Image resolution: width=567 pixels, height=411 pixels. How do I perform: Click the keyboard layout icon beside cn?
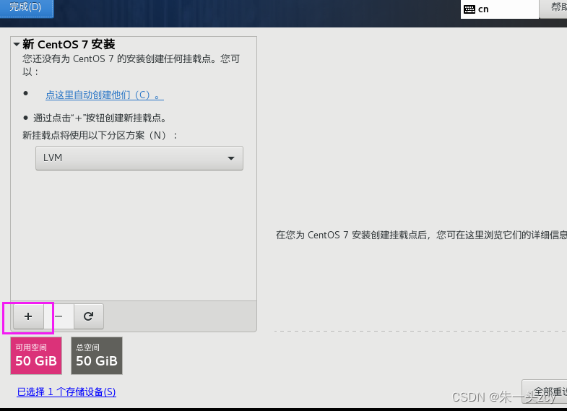click(469, 9)
